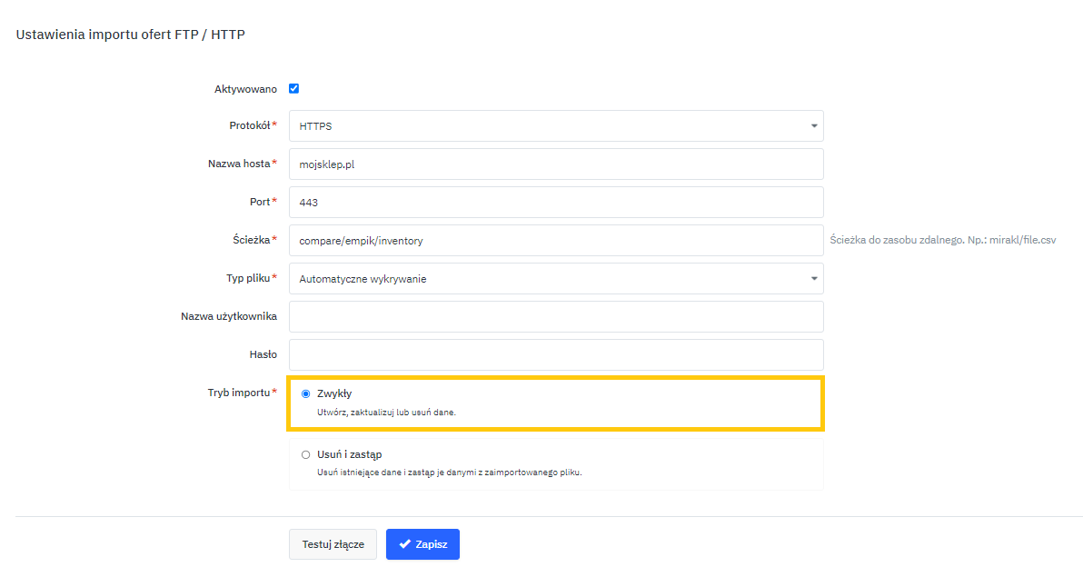Viewport: 1083px width, 577px height.
Task: Save settings with the Zapisz button
Action: click(422, 544)
